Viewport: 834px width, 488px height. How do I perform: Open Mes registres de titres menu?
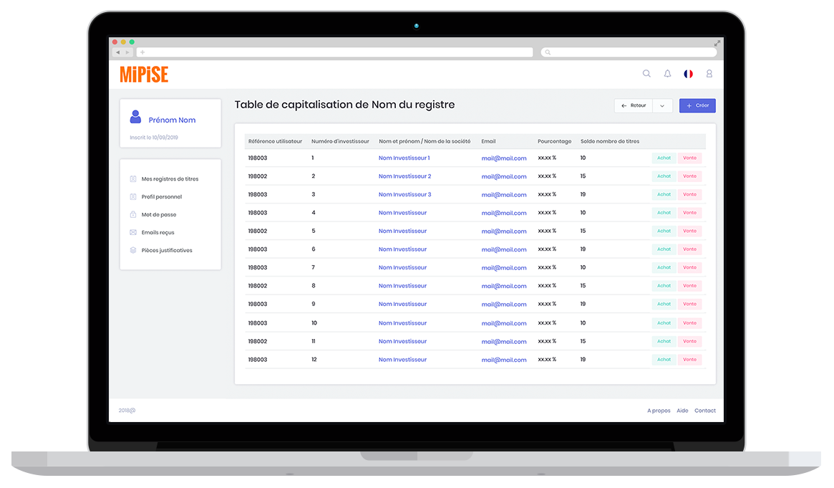coord(170,179)
